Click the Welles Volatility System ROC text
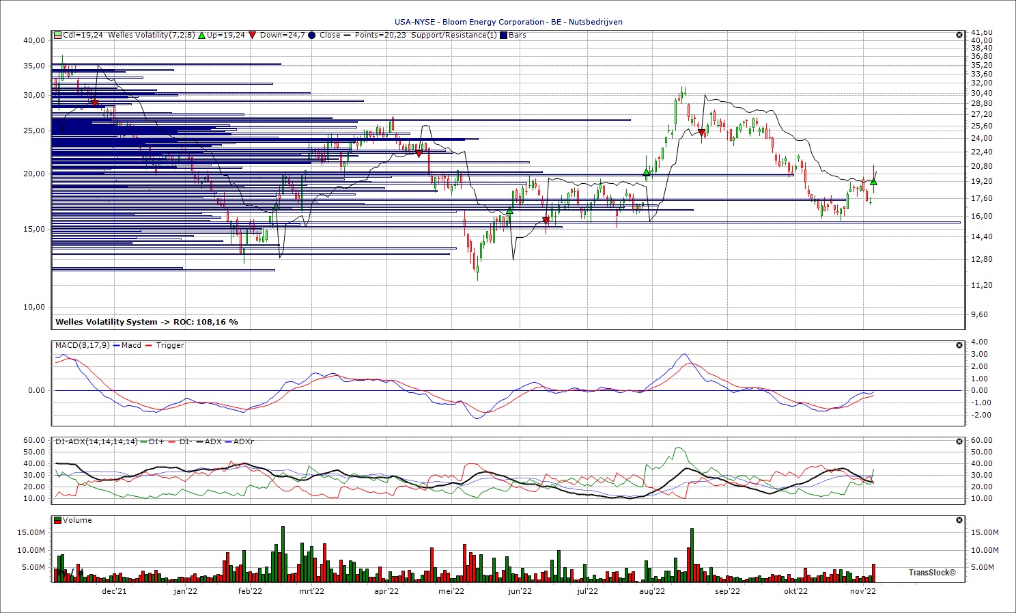This screenshot has width=1016, height=613. pyautogui.click(x=147, y=322)
